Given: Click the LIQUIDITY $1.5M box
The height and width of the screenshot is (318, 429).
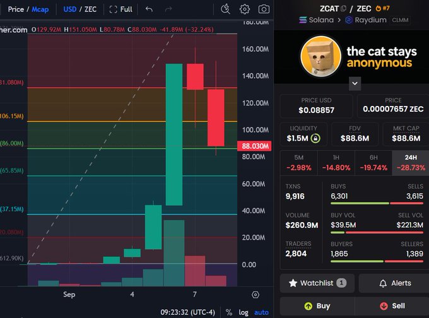Looking at the screenshot, I should click(303, 134).
